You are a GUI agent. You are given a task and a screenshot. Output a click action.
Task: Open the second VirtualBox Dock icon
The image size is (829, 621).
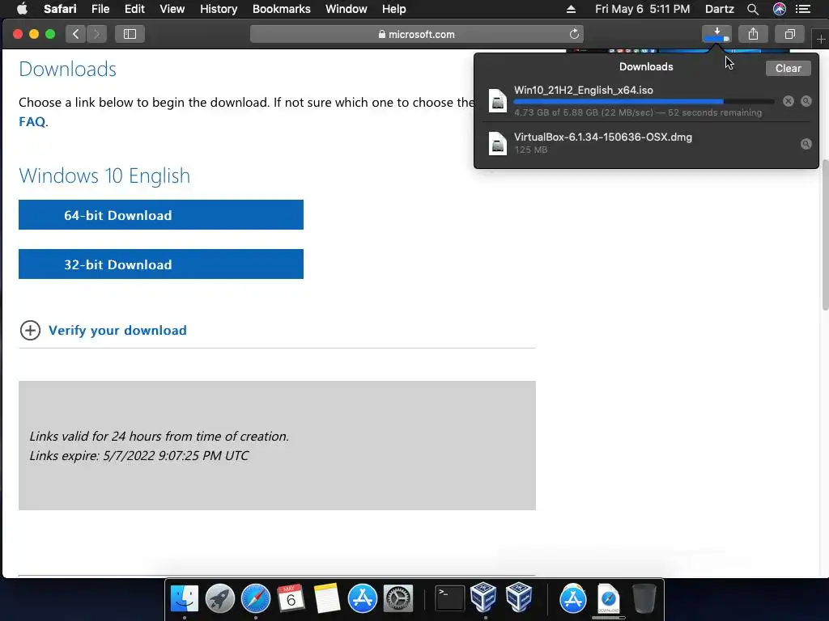(519, 597)
